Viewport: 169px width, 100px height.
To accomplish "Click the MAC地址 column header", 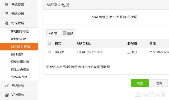I will (84, 43).
